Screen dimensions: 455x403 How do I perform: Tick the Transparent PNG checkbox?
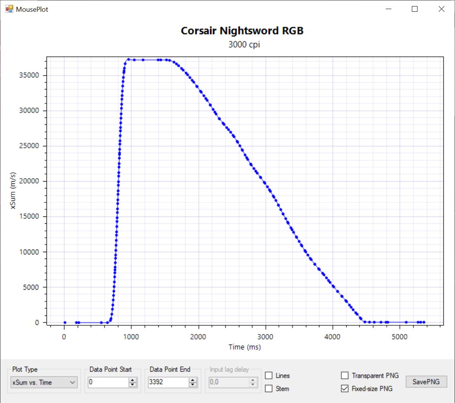(345, 376)
